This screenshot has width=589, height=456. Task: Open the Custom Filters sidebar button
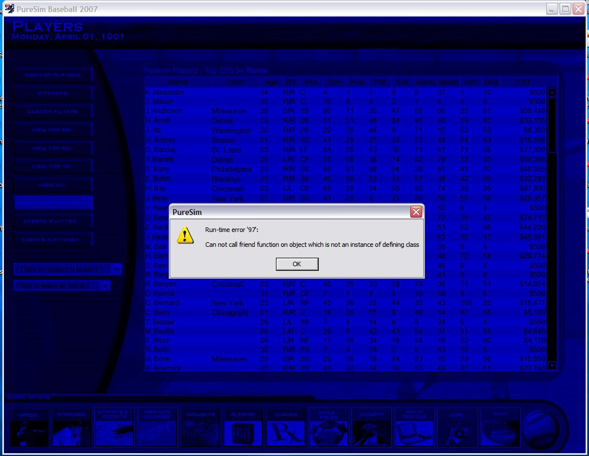coord(53,112)
